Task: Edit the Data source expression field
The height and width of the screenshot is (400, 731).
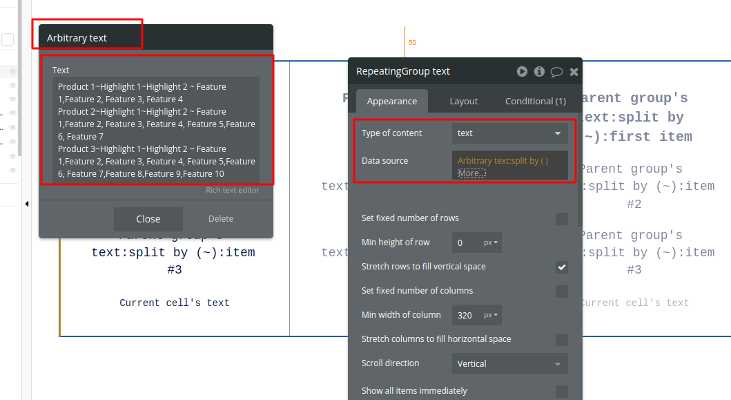Action: 509,164
